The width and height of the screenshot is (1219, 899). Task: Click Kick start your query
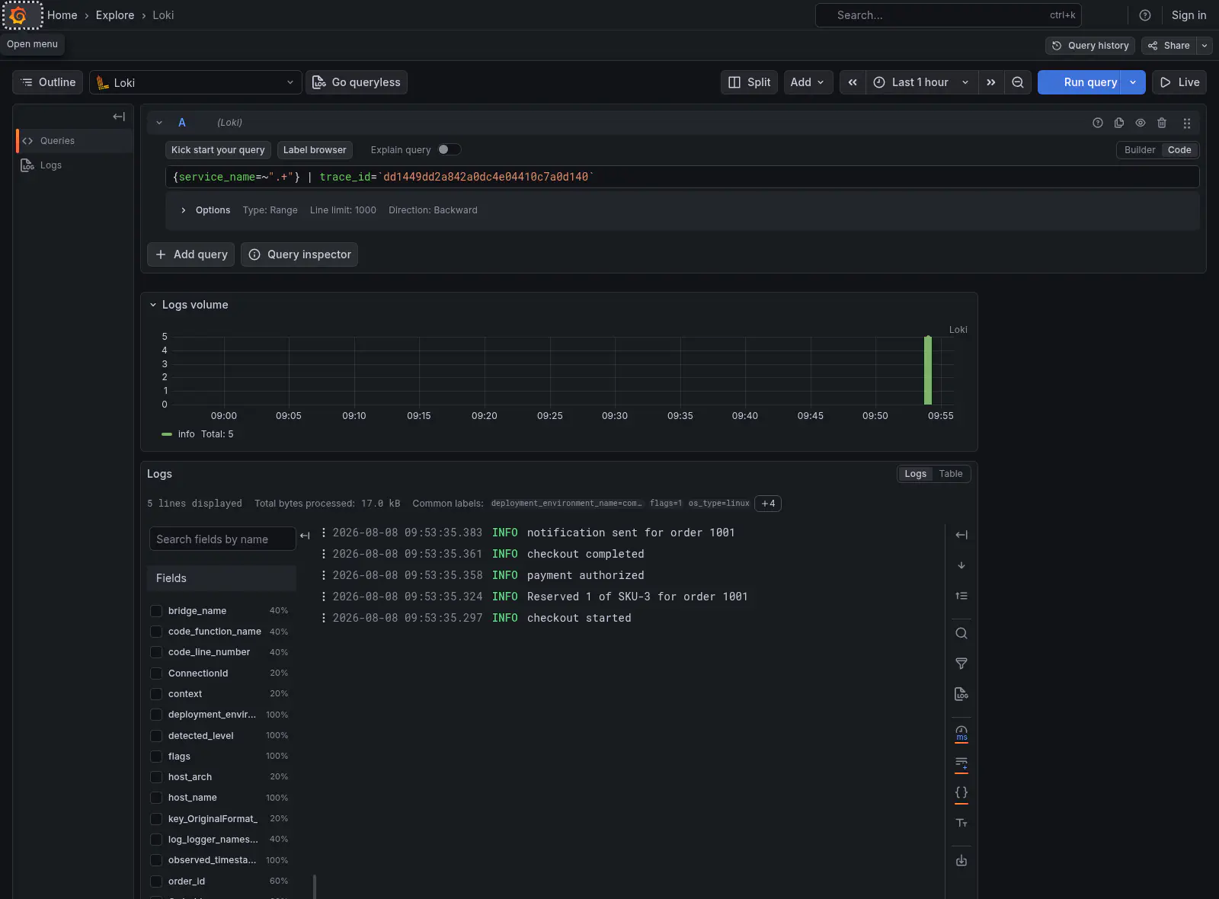[218, 150]
